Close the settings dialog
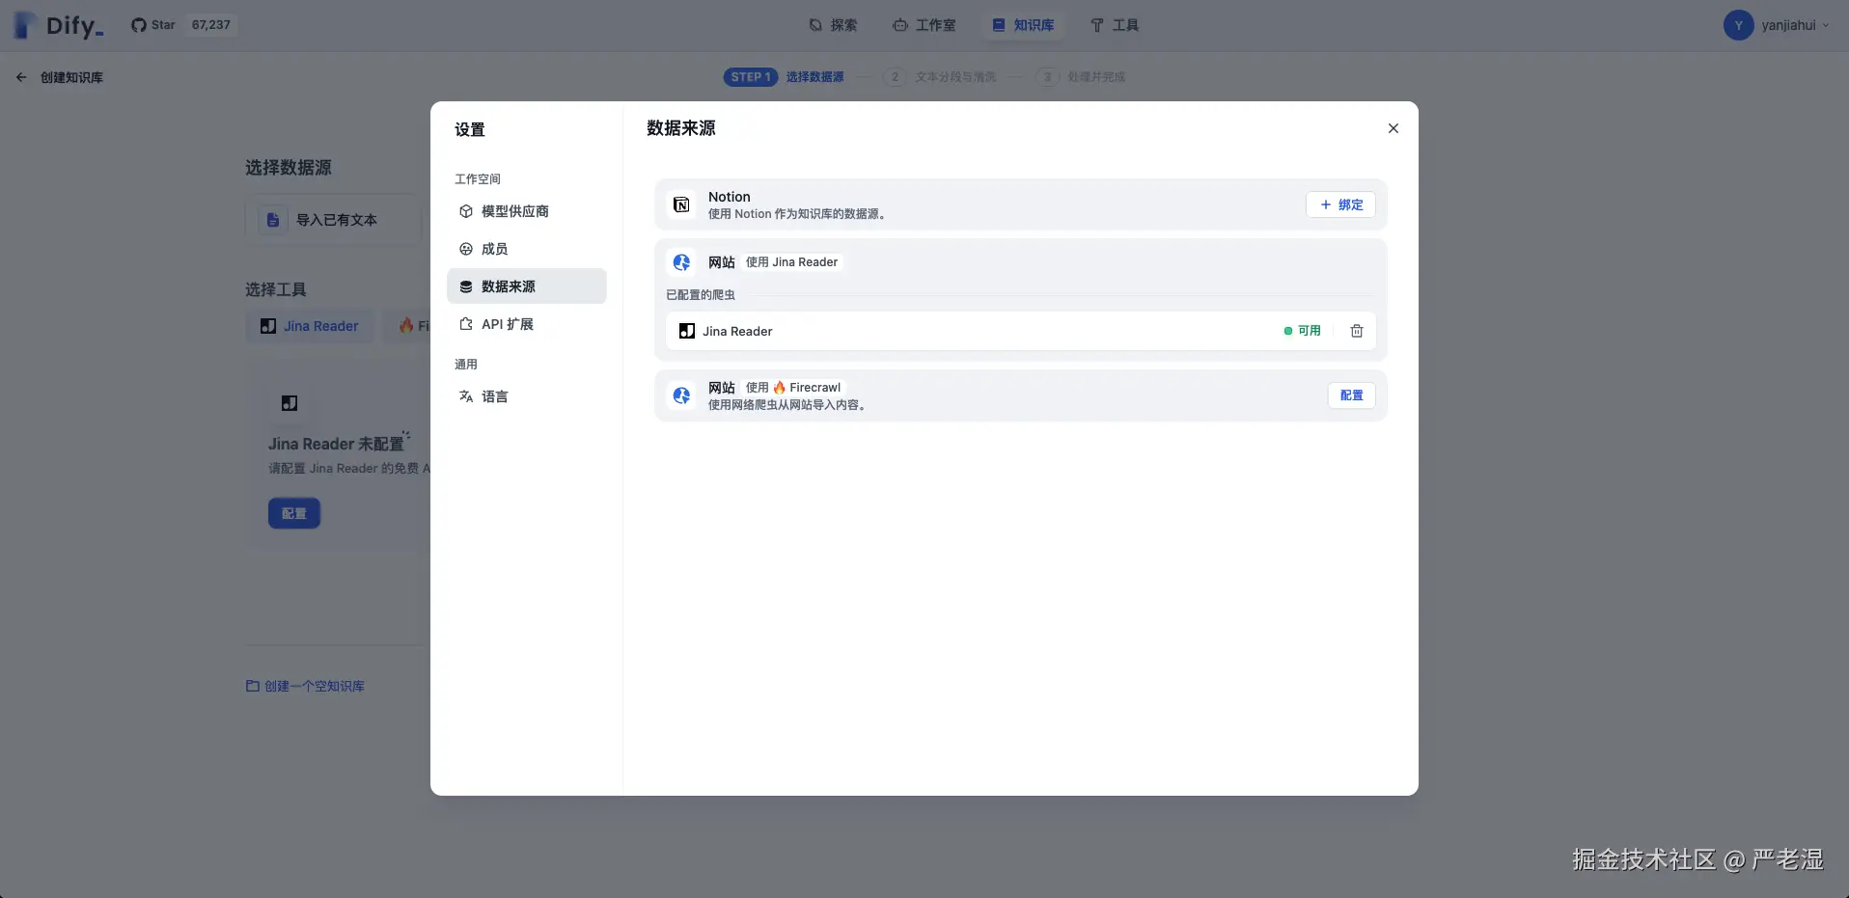This screenshot has width=1849, height=898. pyautogui.click(x=1393, y=128)
